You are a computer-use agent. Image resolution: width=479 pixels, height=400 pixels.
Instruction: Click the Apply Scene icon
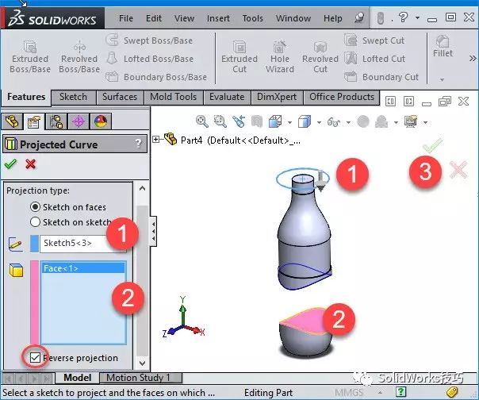coord(381,121)
